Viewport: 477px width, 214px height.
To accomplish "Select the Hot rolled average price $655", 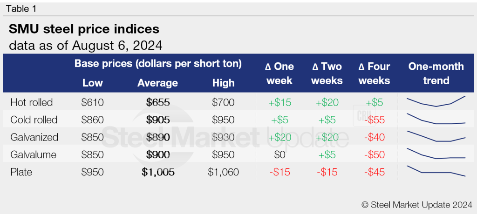I will point(157,102).
